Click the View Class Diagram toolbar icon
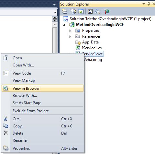This screenshot has height=154, width=155. (97, 11)
